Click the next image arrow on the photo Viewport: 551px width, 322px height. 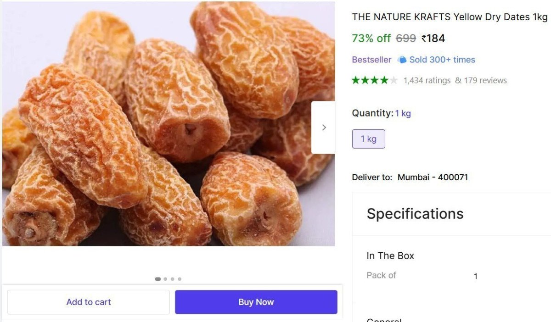coord(324,127)
